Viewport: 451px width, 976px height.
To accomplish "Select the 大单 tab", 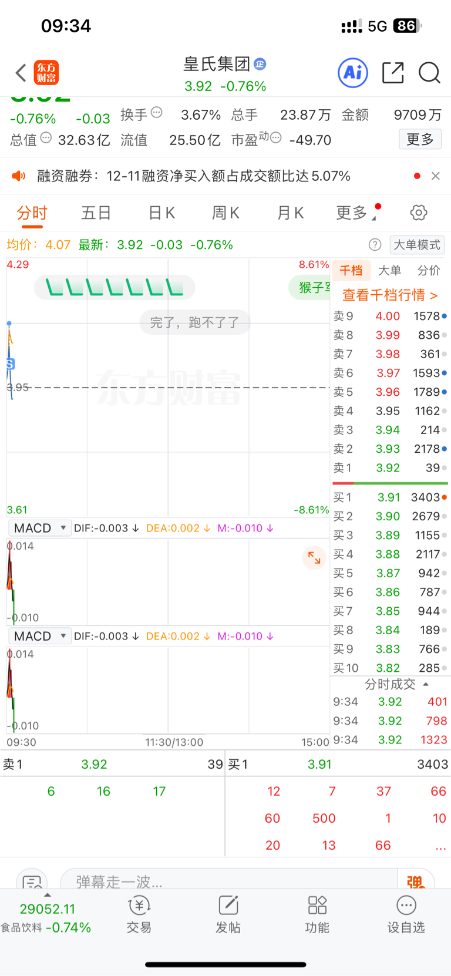I will pos(389,270).
